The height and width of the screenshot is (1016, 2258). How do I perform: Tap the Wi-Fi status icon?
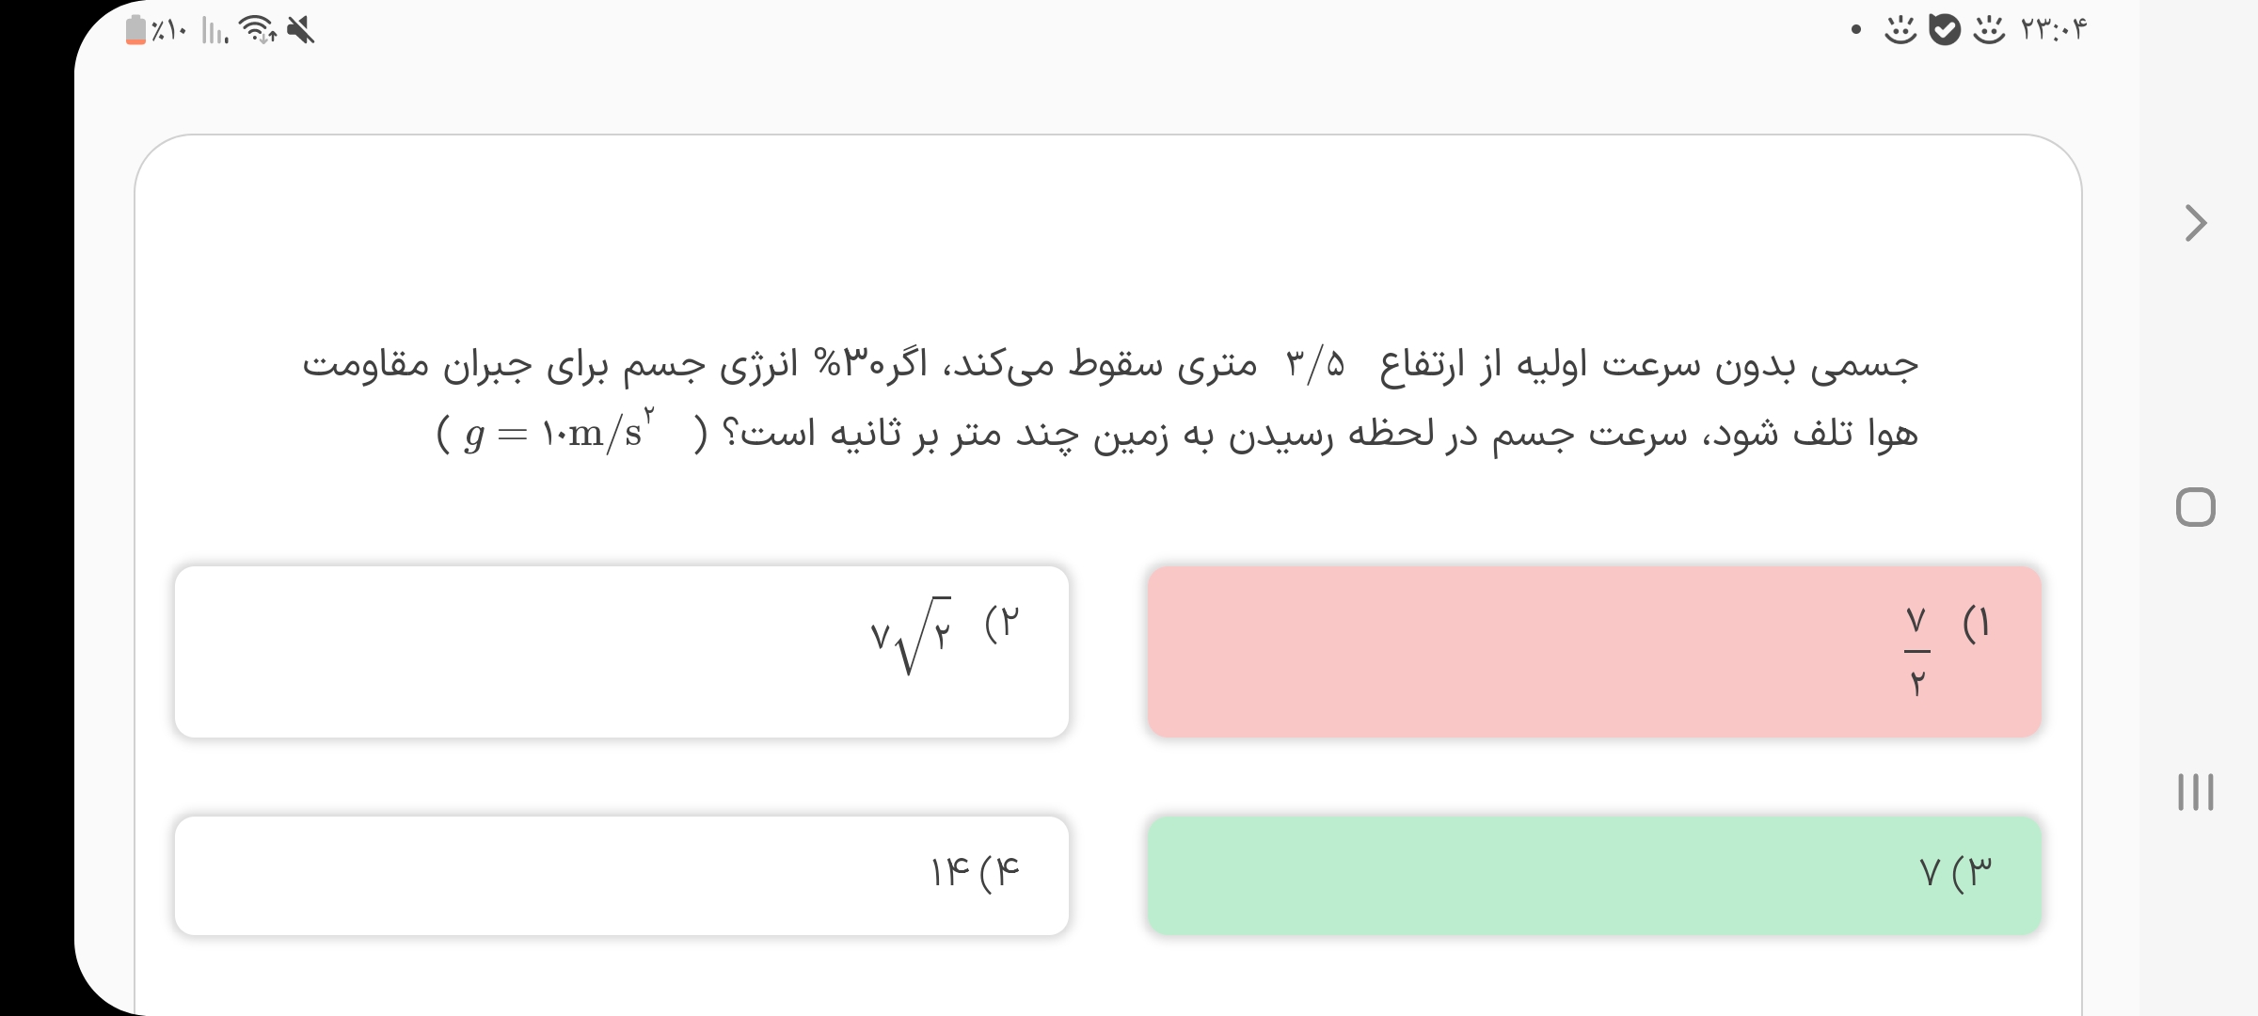[x=257, y=31]
